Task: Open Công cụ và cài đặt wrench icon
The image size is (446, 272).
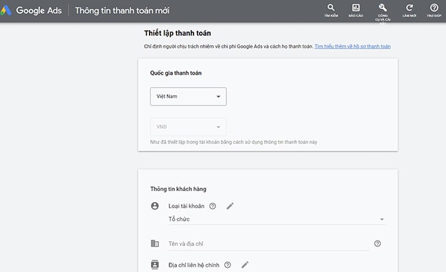Action: click(x=383, y=12)
